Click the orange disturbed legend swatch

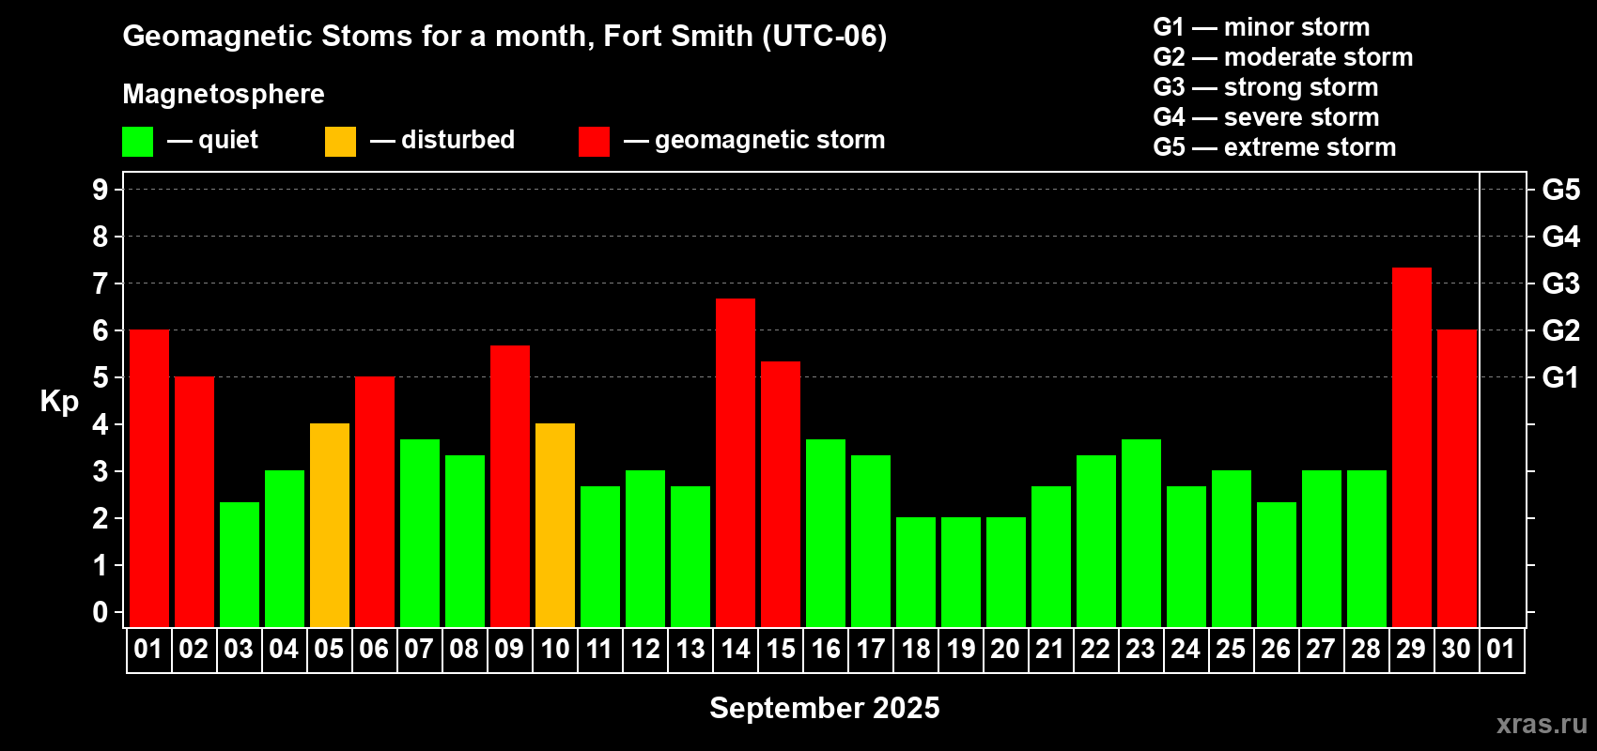tap(340, 142)
